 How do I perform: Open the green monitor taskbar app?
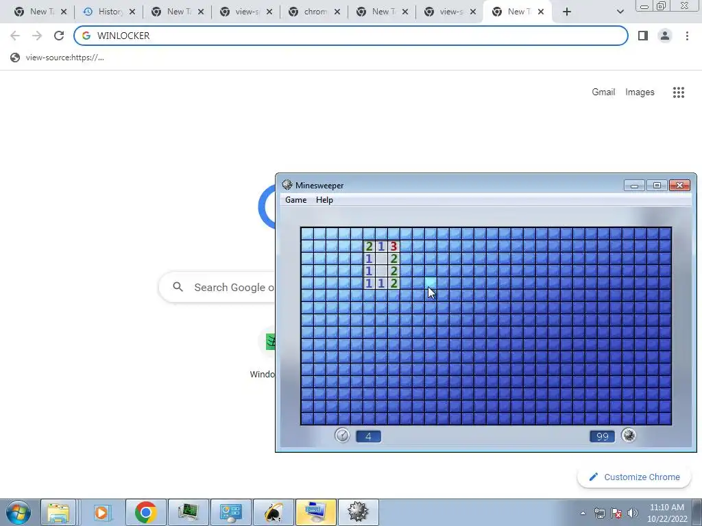click(x=188, y=512)
